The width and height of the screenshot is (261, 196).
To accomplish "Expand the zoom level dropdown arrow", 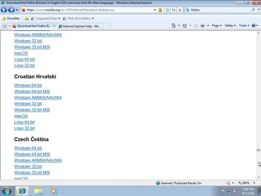I will (x=254, y=183).
